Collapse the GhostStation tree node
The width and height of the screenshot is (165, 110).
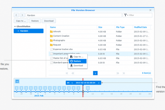coord(15,27)
